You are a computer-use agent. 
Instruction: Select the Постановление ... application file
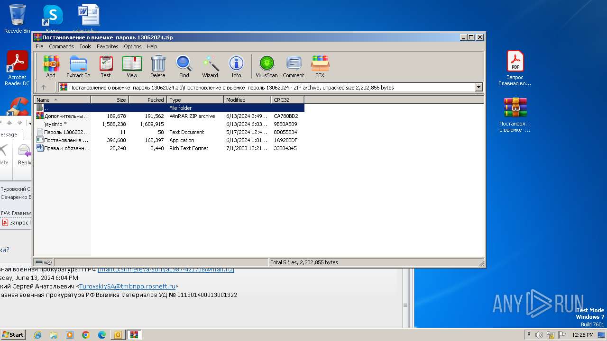tap(169, 140)
